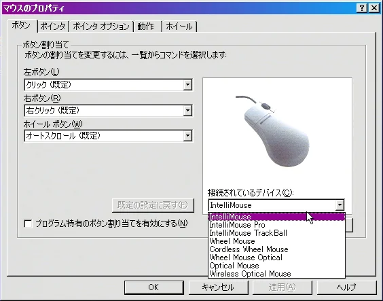Click the OK button
The image size is (383, 301).
click(x=154, y=287)
